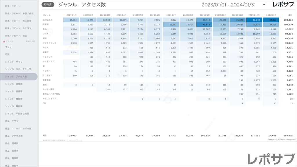This screenshot has height=167, width=297.
Task: Sort by the 2023年12月 column header
Action: [x=254, y=15]
